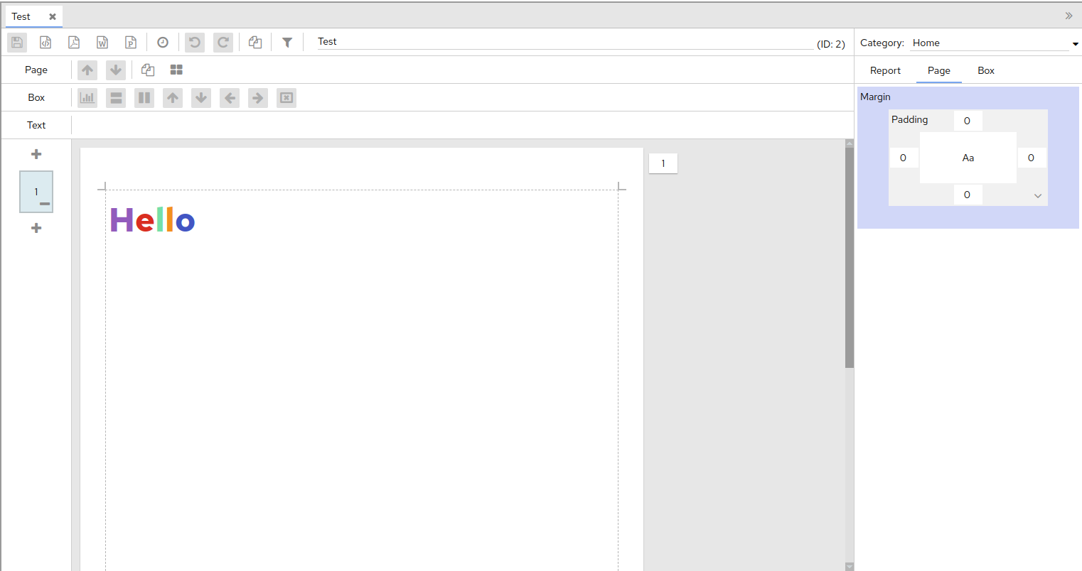The width and height of the screenshot is (1082, 571).
Task: Expand padding options chevron
Action: (x=1038, y=196)
